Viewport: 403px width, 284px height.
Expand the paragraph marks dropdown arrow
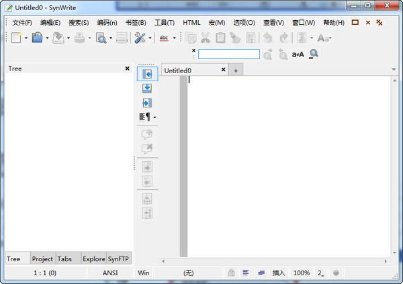[154, 117]
